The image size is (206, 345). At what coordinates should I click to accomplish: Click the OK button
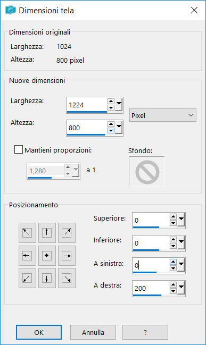[39, 332]
